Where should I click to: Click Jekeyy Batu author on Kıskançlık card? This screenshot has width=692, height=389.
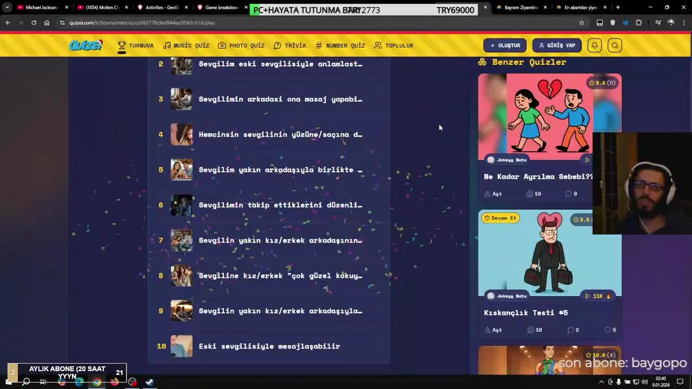[x=507, y=296]
